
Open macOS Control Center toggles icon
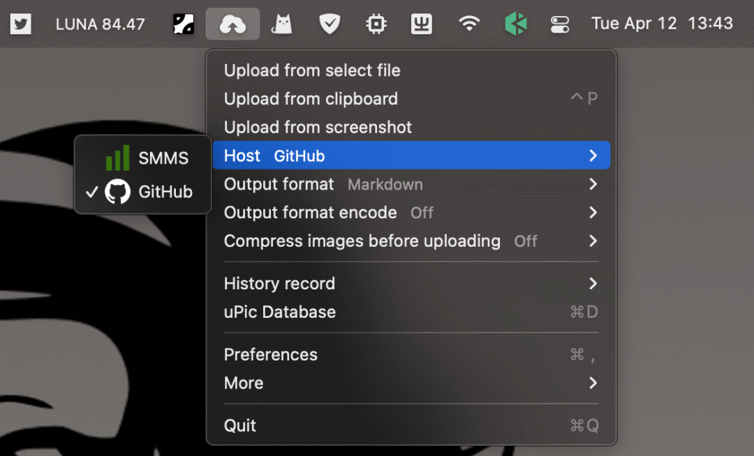coord(560,24)
